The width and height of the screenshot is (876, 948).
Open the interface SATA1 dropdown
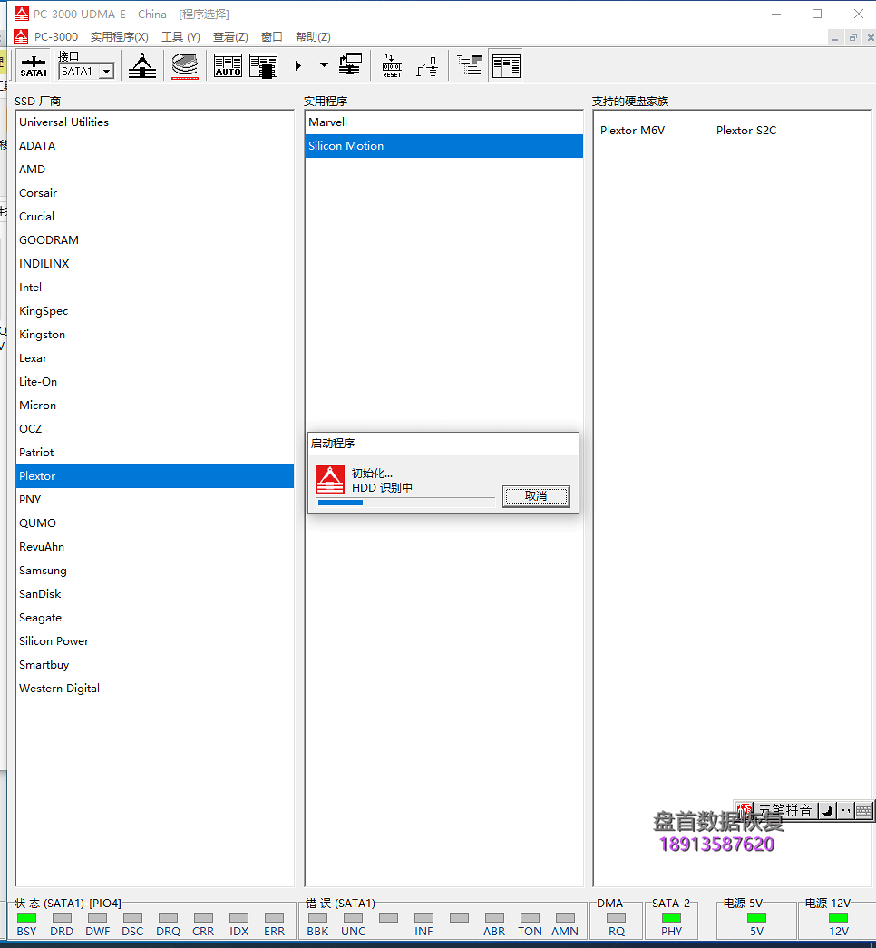(106, 72)
